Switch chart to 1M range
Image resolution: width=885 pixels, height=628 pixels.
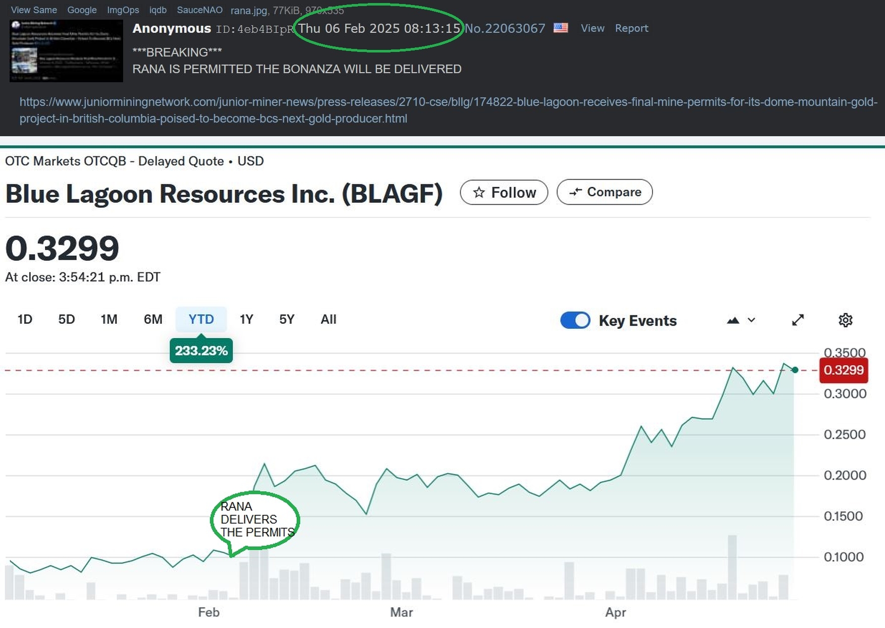(109, 319)
